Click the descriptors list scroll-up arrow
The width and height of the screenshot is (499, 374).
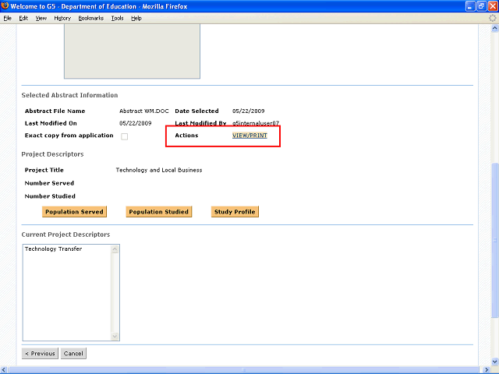coord(115,249)
